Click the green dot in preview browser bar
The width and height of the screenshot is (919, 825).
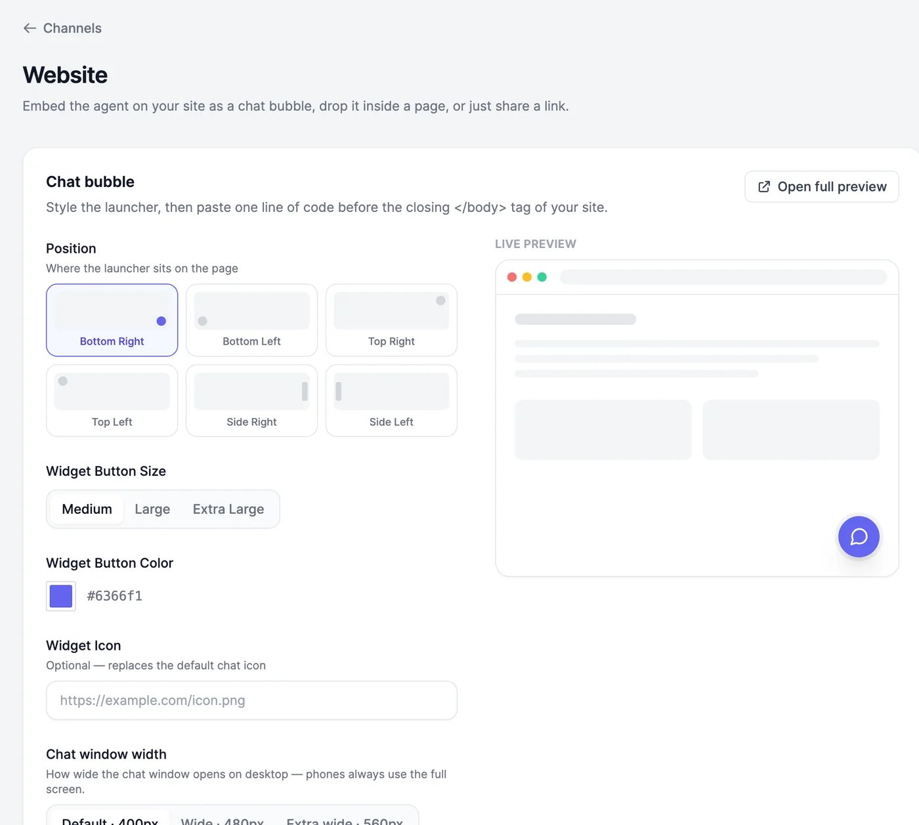pyautogui.click(x=542, y=277)
